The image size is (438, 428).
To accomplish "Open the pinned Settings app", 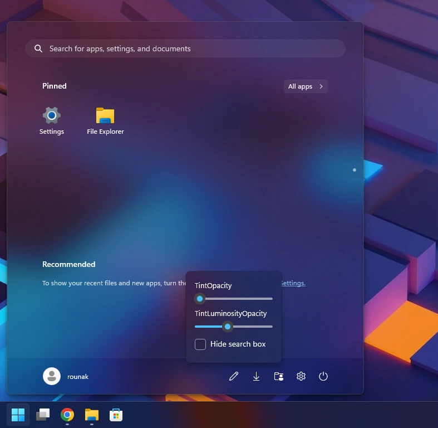I will 52,121.
